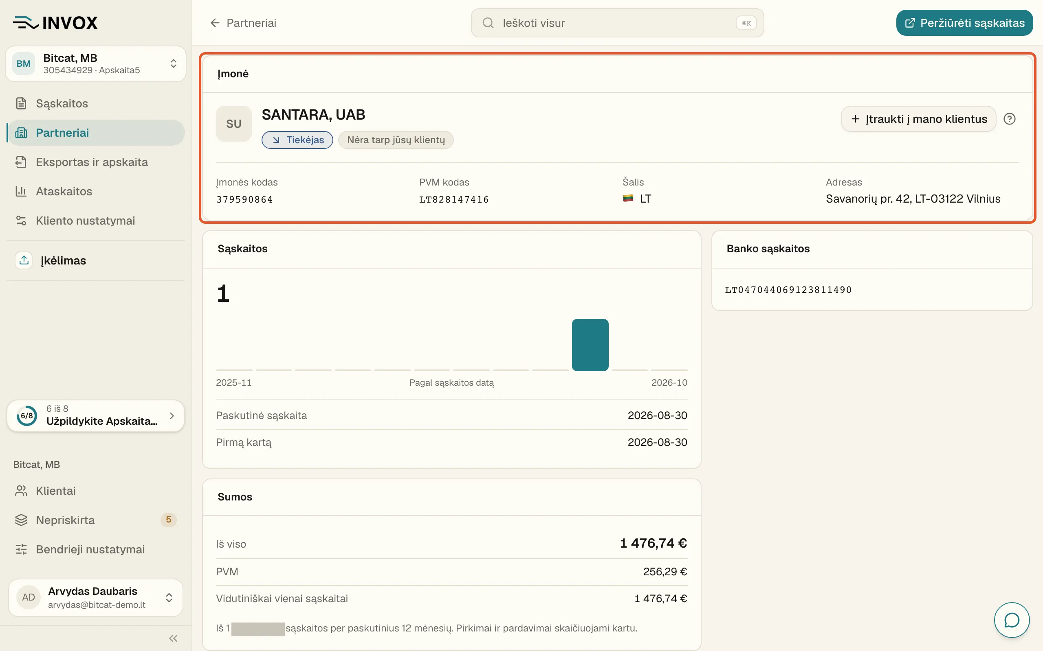1043x651 pixels.
Task: Click the search magnifier icon
Action: 488,23
